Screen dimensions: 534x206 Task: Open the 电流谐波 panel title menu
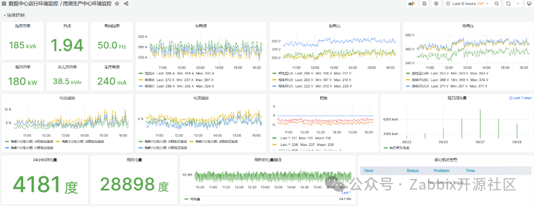click(x=67, y=98)
